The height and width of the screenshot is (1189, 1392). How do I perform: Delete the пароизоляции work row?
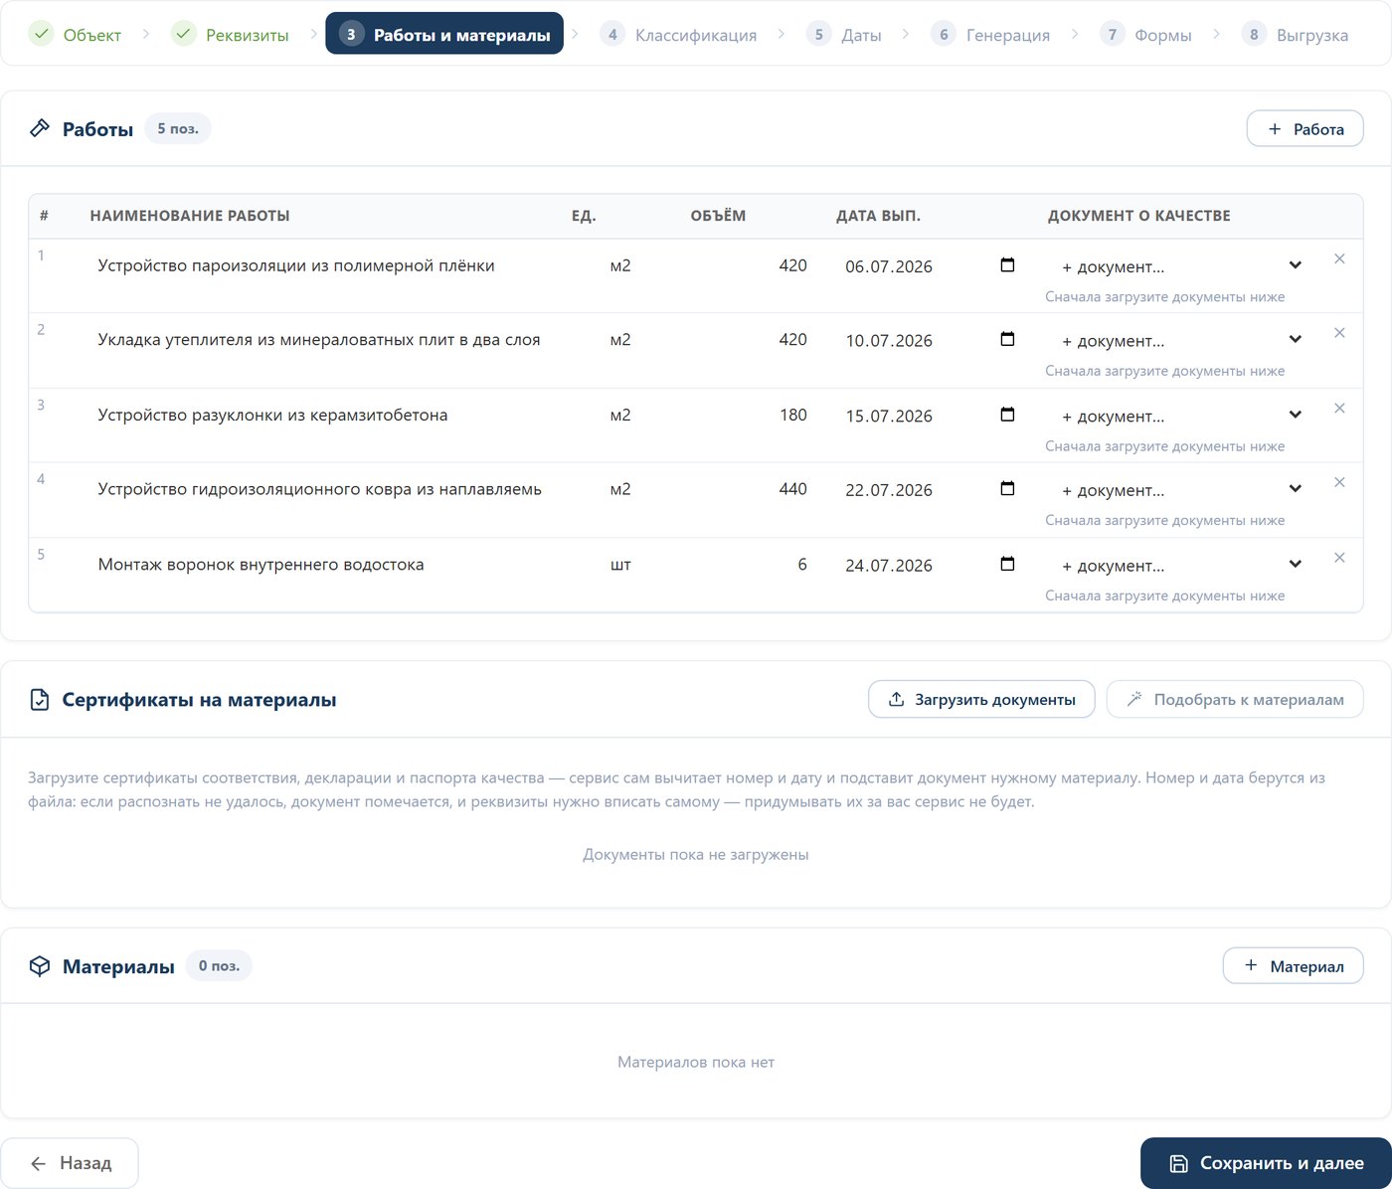pos(1339,258)
